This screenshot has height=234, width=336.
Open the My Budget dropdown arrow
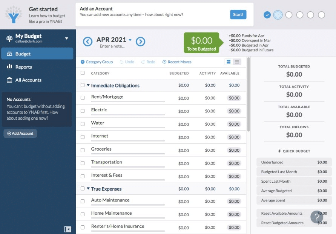67,38
